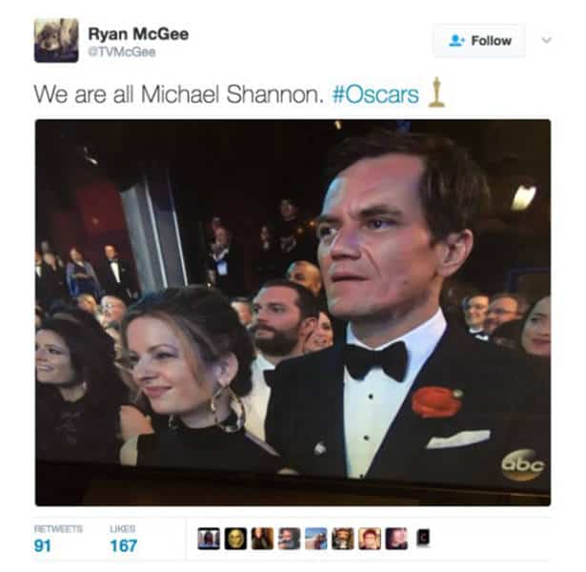
Task: Open Ryan McGee's profile avatar
Action: (x=56, y=40)
